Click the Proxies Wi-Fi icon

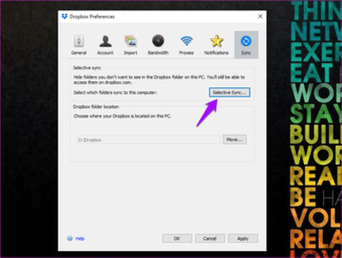(x=186, y=40)
